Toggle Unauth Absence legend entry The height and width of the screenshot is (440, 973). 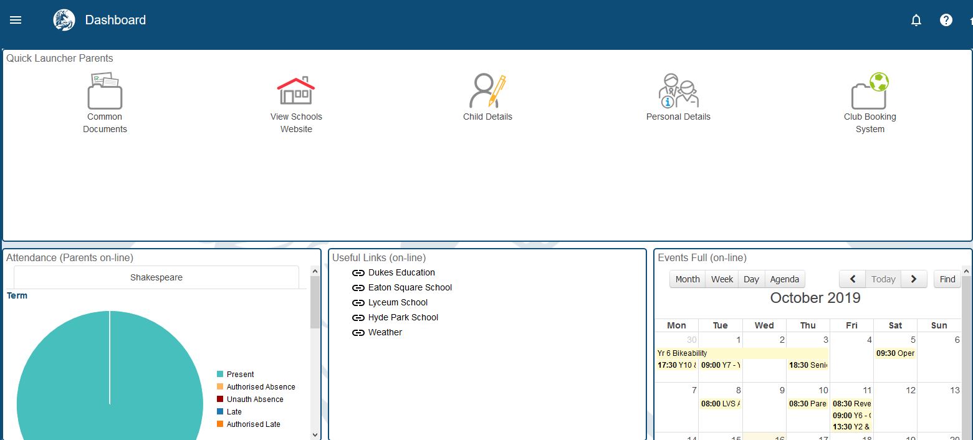pos(250,399)
